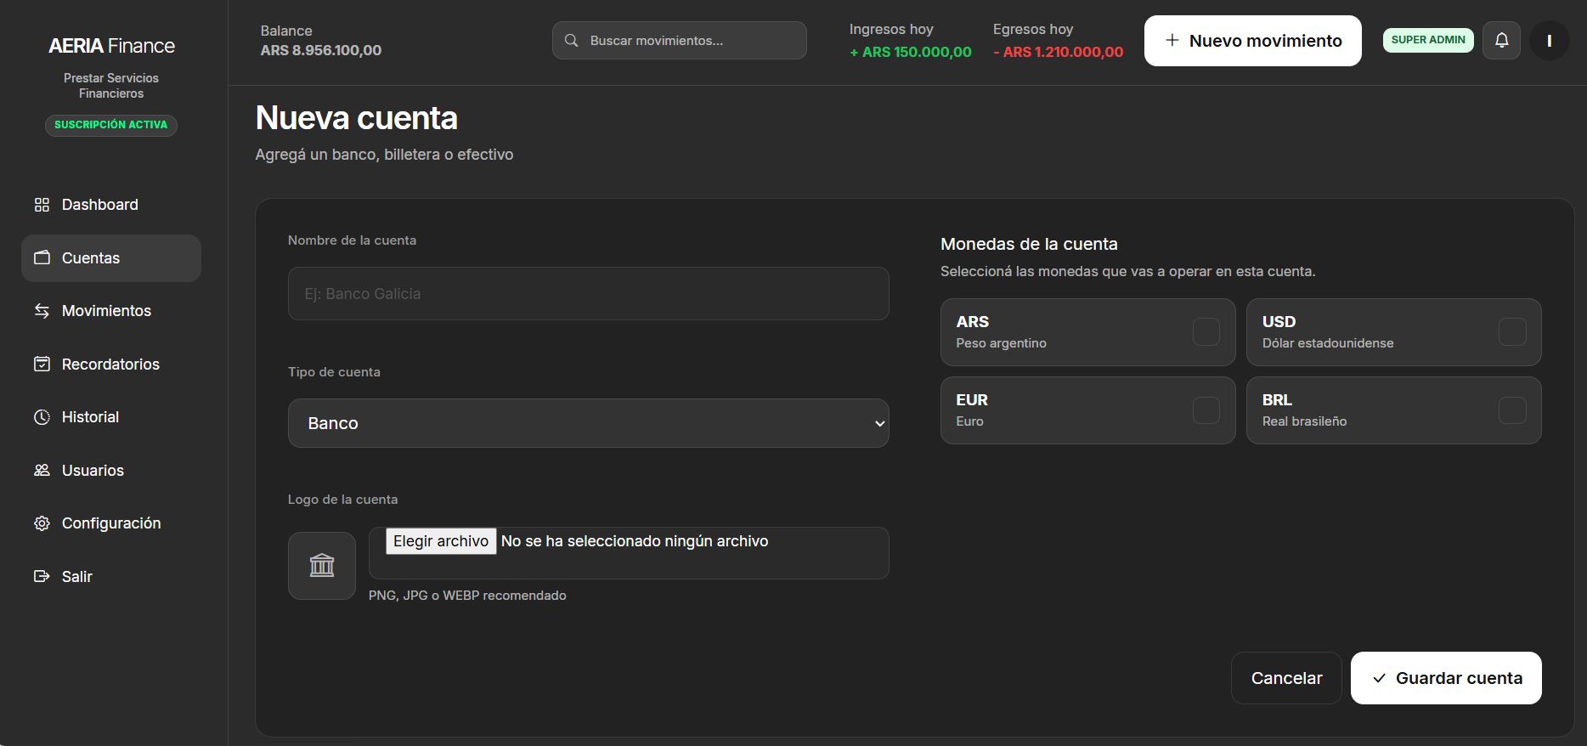Check the USD Dólar estadounidense checkbox
The width and height of the screenshot is (1587, 746).
[x=1511, y=331]
